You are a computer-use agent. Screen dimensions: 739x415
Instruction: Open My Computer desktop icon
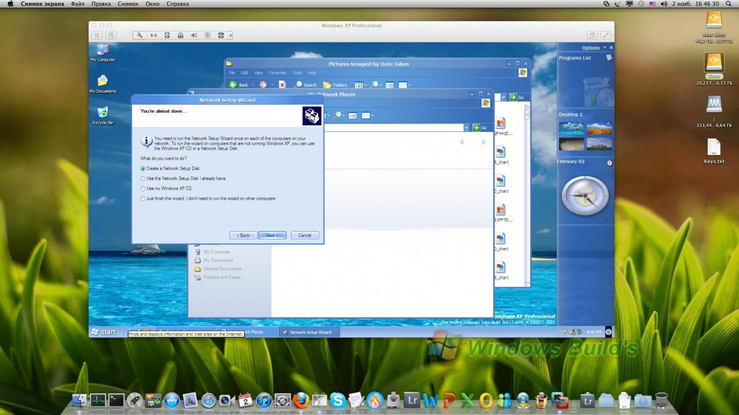coord(103,53)
